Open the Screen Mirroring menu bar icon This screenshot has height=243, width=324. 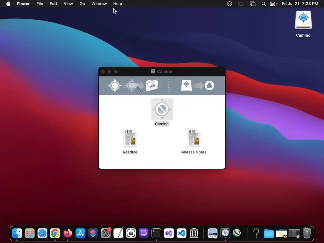tap(252, 4)
